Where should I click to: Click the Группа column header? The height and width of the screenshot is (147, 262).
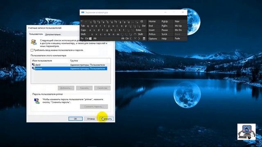click(74, 61)
